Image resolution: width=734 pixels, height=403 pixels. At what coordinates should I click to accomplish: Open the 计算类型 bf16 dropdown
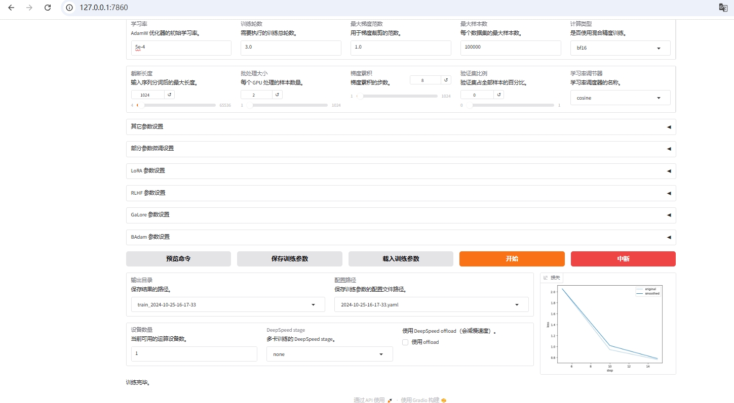click(620, 48)
